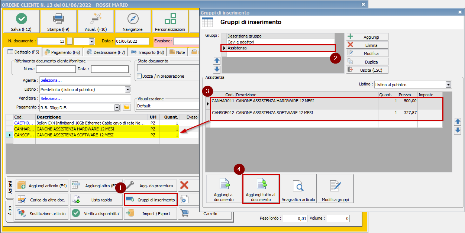Click Sostituzione articolo button

(42, 214)
